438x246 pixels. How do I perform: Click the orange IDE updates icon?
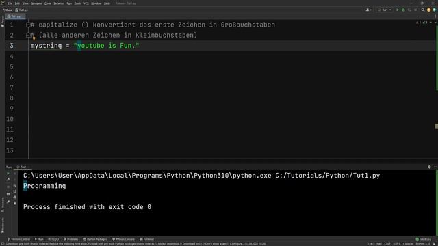point(429,10)
